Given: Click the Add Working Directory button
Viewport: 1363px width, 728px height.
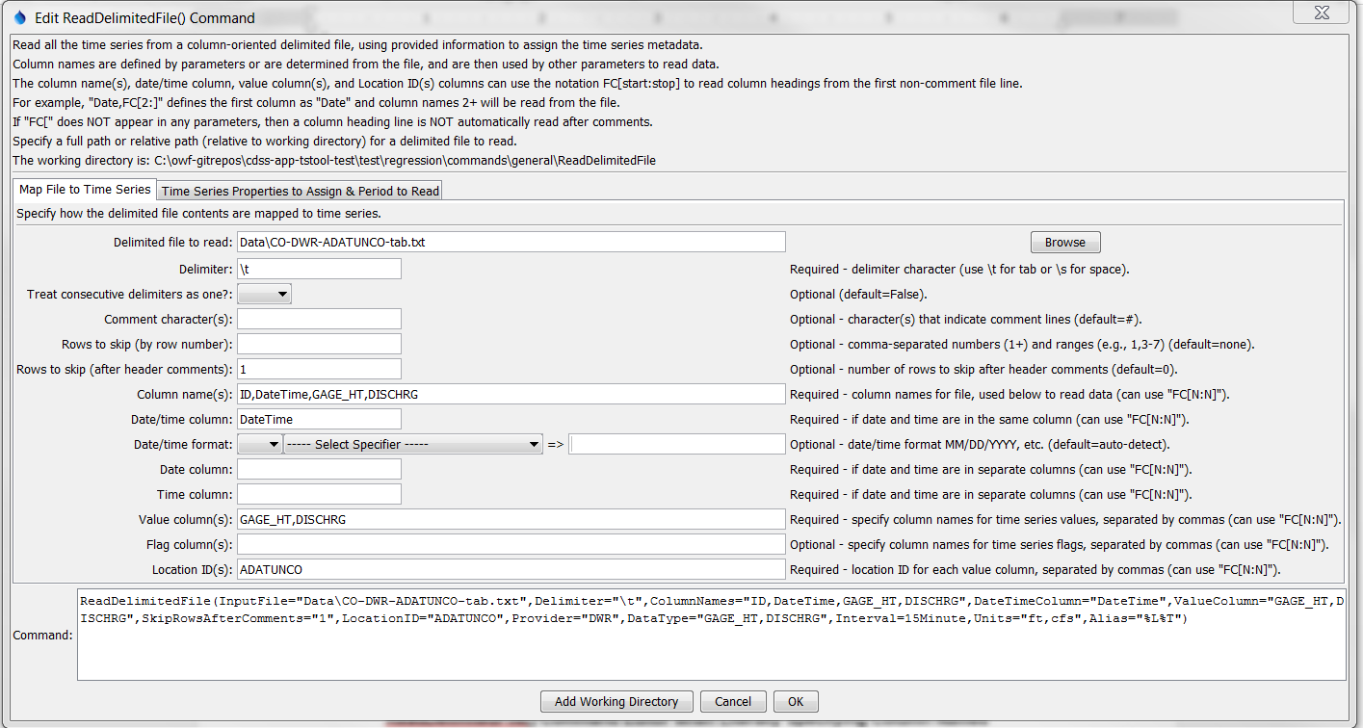Looking at the screenshot, I should (x=616, y=701).
